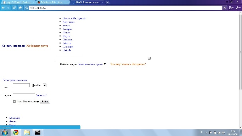
Task: Reload the page with the refresh icon
Action: pos(14,8)
